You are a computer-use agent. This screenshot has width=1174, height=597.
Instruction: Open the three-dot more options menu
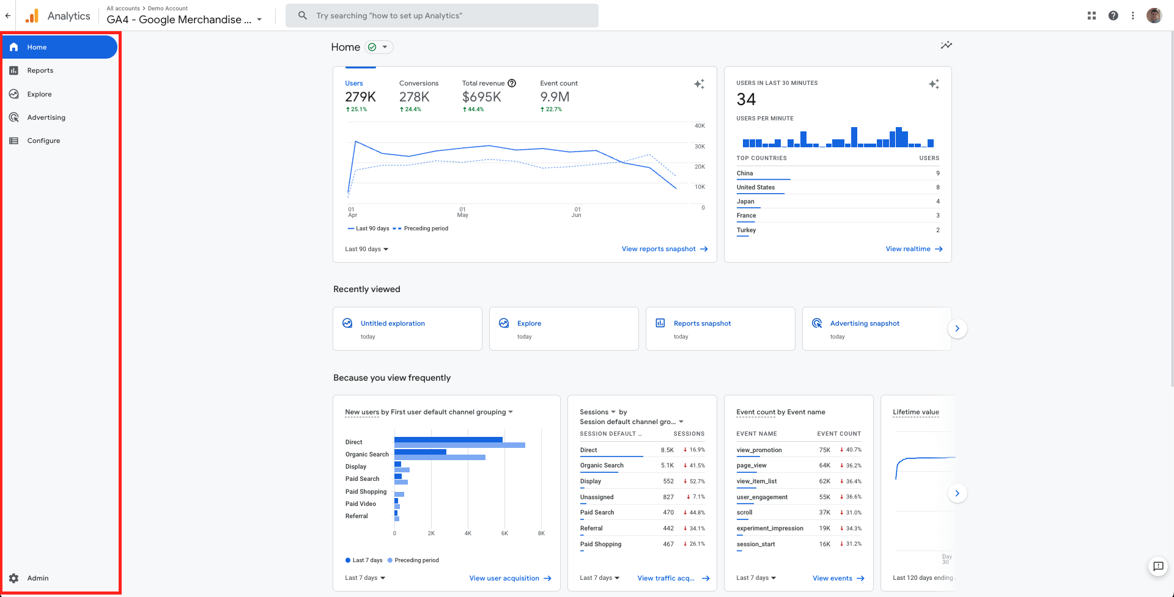click(x=1132, y=16)
